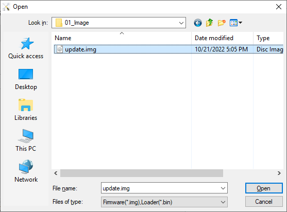
Task: Go to Desktop in the places bar
Action: pos(26,79)
